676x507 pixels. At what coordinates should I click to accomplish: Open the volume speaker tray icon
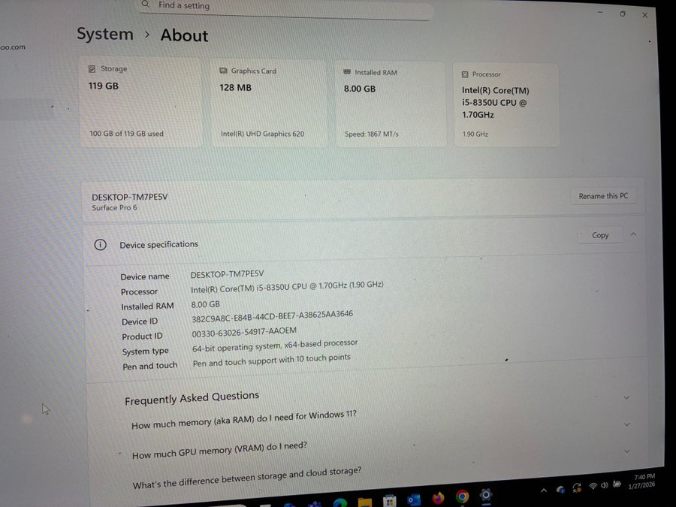coord(605,485)
